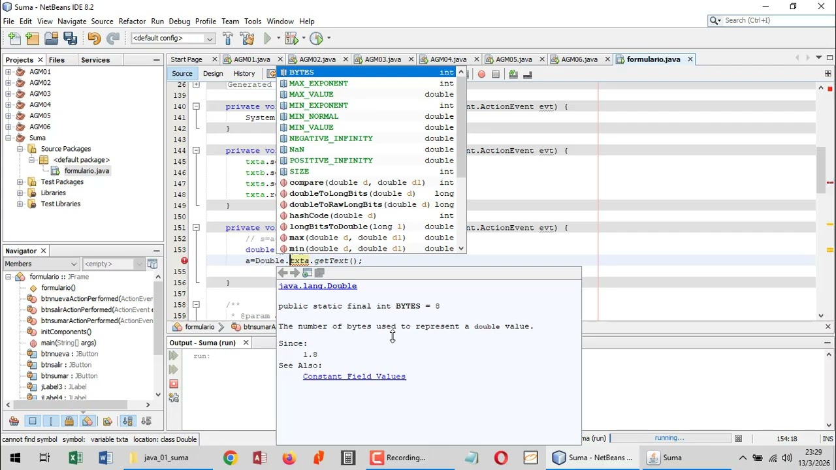Toggle Show Fields filter in Navigator
Viewport: 836px width, 470px height.
point(33,421)
